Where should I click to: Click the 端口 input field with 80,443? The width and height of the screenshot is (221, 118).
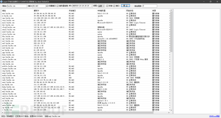tap(39, 6)
